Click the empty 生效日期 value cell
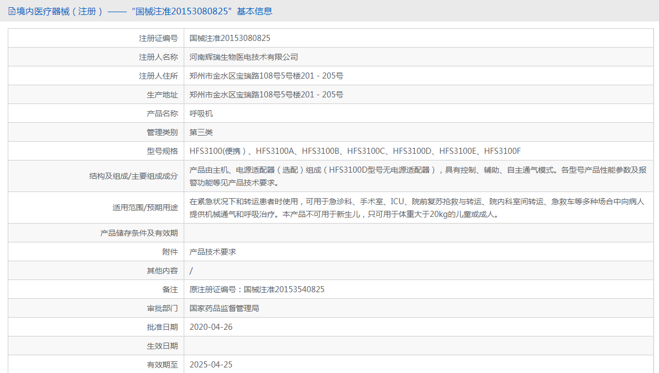Screen dimensions: 659x373 point(418,346)
